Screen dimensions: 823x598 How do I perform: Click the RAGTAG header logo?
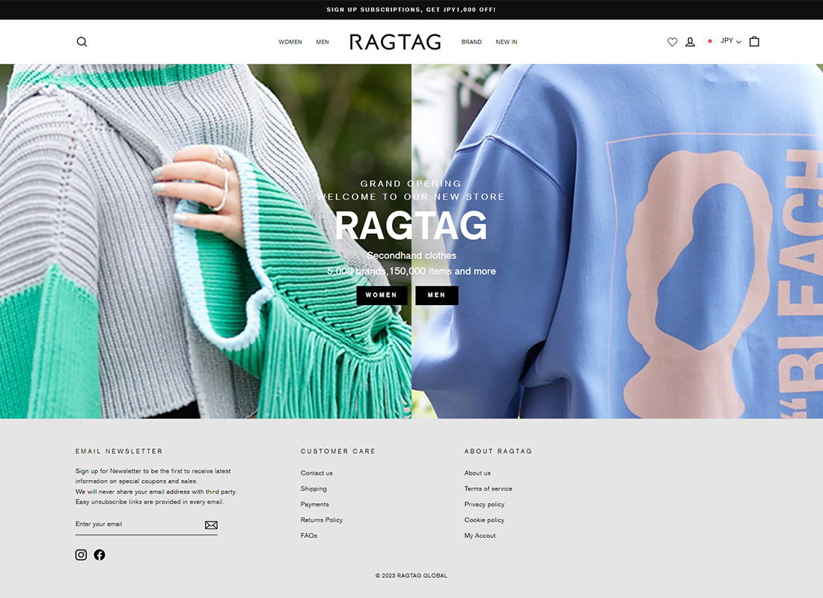(395, 42)
